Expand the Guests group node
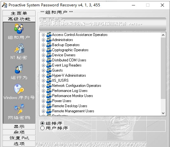 coord(43,70)
